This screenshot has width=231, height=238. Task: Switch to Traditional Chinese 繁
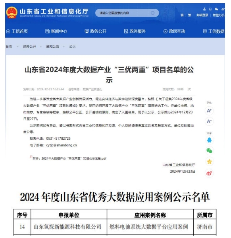pyautogui.click(x=189, y=15)
